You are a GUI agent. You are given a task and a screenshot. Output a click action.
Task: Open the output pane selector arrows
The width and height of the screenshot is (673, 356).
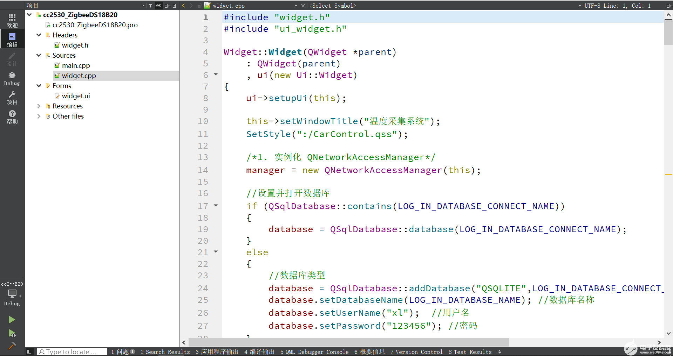(499, 352)
